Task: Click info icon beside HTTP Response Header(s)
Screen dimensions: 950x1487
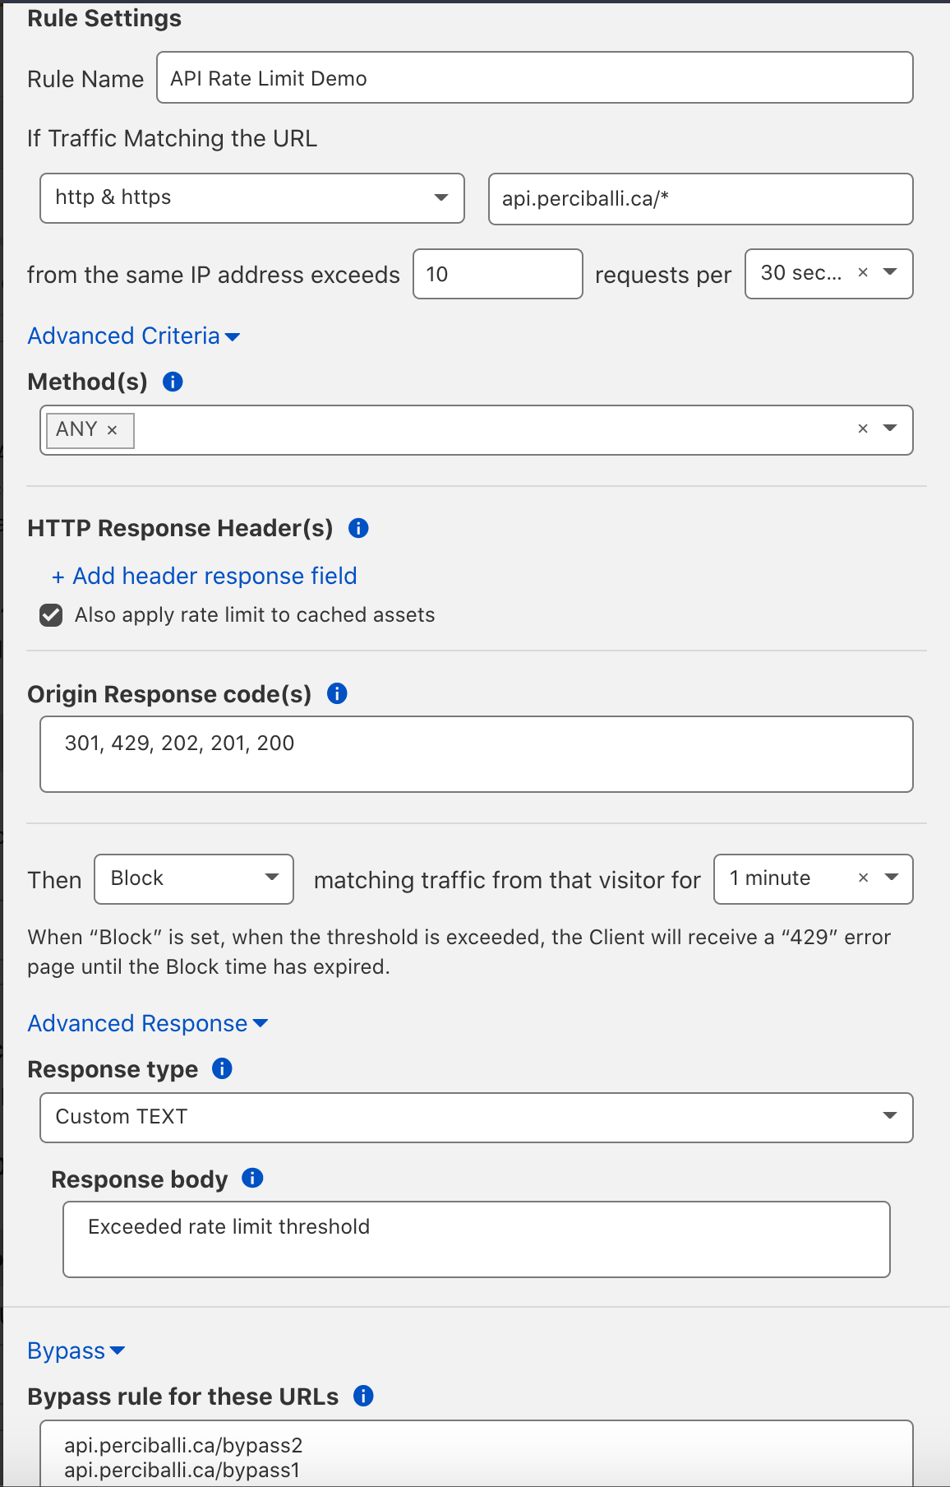Action: click(x=358, y=528)
